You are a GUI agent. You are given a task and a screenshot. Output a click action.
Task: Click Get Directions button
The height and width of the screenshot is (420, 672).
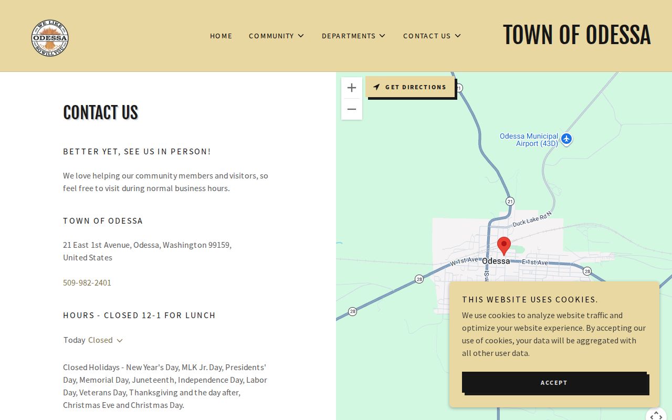(x=410, y=87)
